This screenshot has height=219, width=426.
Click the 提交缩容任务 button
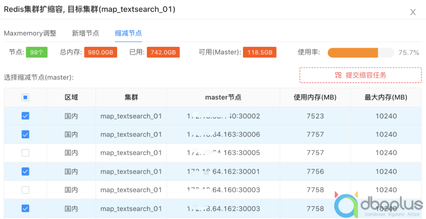click(x=361, y=75)
